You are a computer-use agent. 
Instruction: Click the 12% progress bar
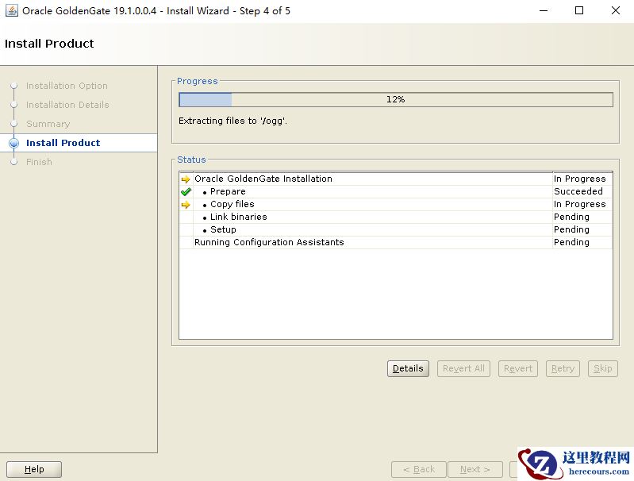coord(396,99)
